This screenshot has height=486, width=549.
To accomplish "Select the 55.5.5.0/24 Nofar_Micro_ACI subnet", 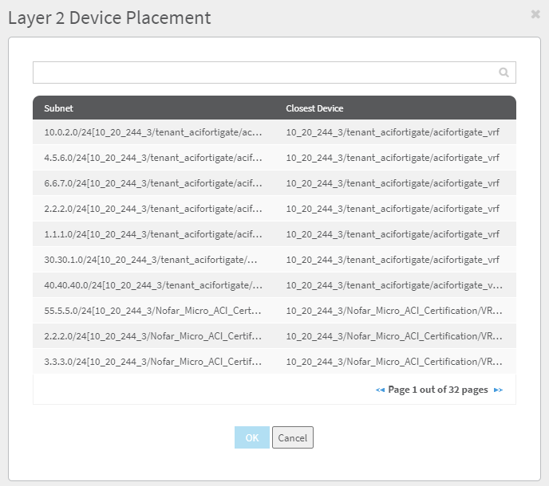I will pyautogui.click(x=152, y=311).
